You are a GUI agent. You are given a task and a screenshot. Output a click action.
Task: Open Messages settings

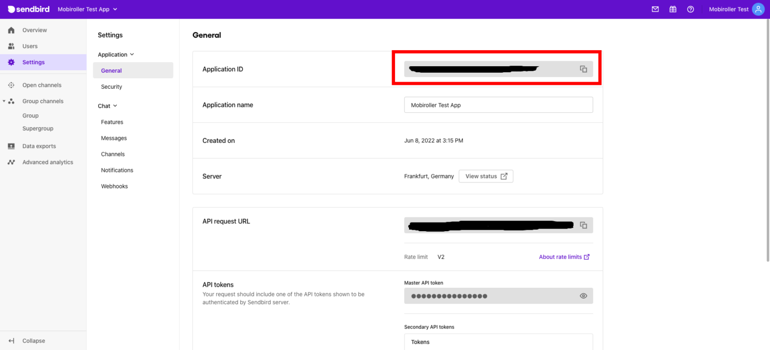[x=114, y=138]
